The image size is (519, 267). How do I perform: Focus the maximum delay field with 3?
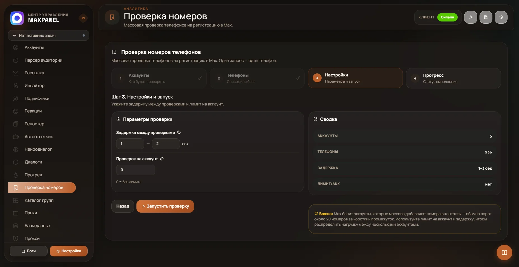point(166,144)
